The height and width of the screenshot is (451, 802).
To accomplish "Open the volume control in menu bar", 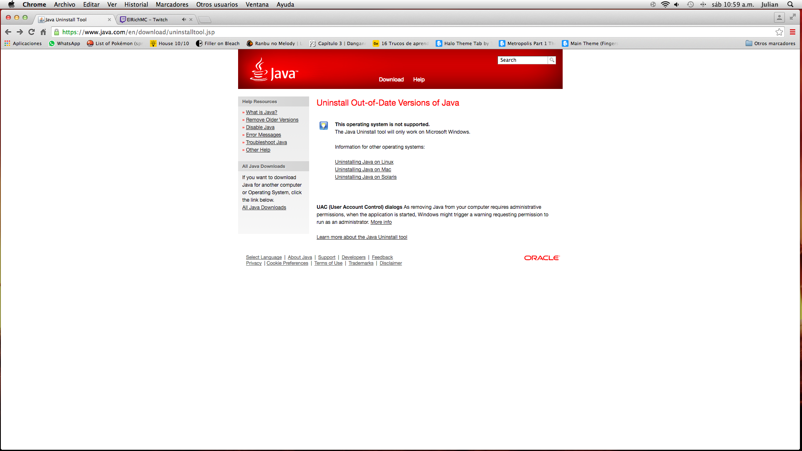I will tap(677, 5).
